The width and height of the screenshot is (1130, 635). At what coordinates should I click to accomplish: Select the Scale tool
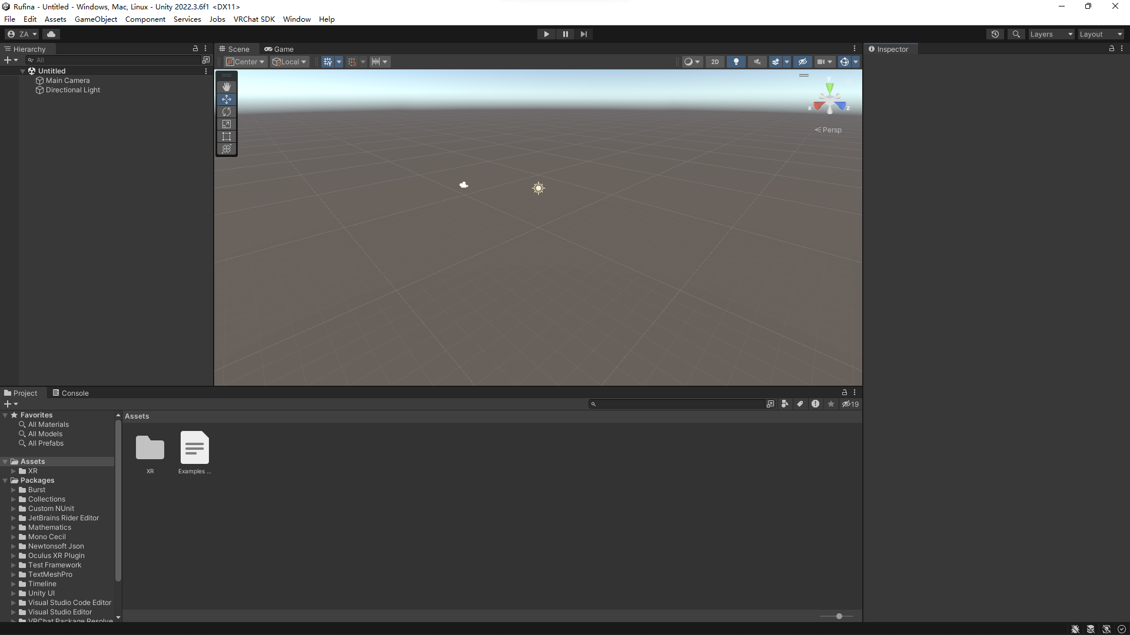227,124
